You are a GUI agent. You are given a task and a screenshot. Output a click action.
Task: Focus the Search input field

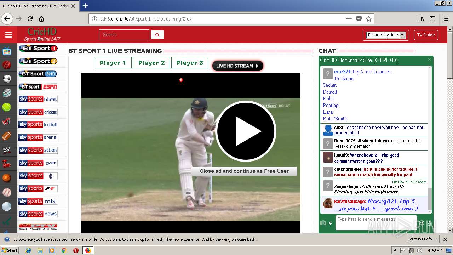[124, 35]
